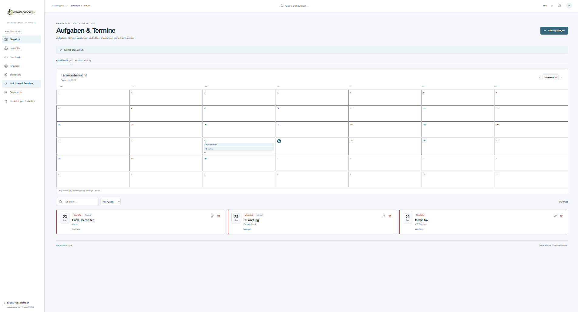Select September 1 in the calendar
The image size is (578, 312).
pos(166,97)
